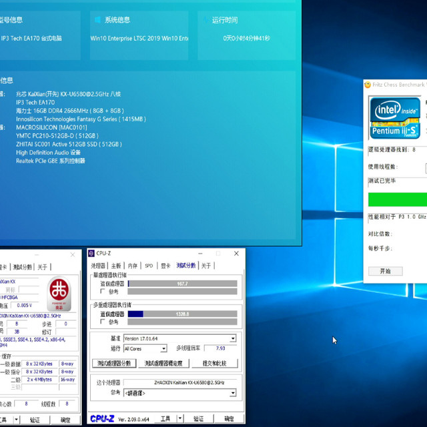Click the Intel Pentium III-S logo image
Image resolution: width=427 pixels, height=427 pixels.
(396, 119)
